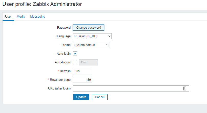Click the User profile page heading

point(42,4)
